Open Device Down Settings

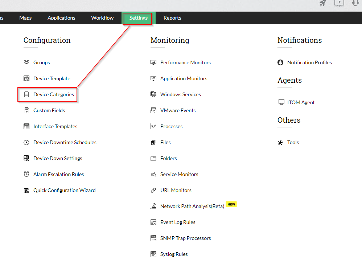point(58,158)
